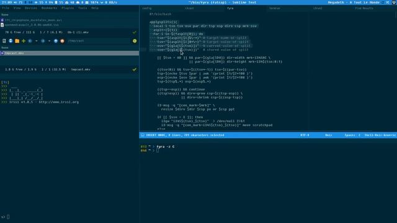Open the http://www.irssi.org link in irssi
The height and width of the screenshot is (223, 397).
[59, 102]
